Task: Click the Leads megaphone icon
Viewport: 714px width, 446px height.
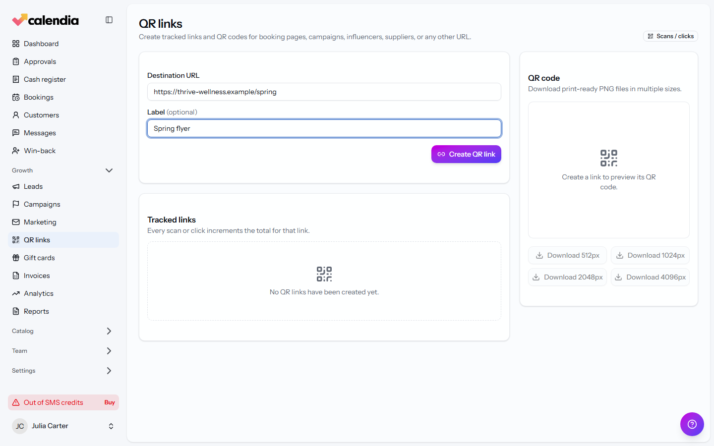Action: tap(16, 186)
